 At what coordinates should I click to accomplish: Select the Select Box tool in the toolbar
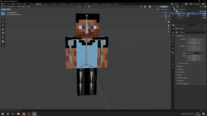point(3,14)
